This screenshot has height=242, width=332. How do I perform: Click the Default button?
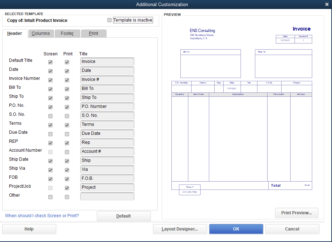124,216
